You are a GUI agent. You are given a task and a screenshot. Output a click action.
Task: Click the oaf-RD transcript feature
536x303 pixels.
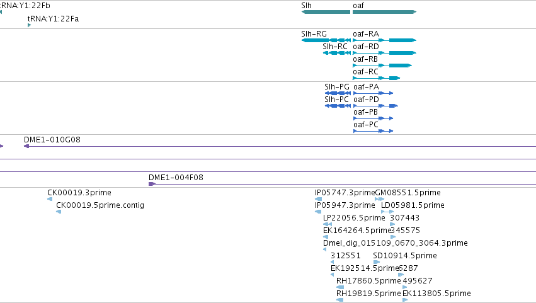click(x=385, y=53)
